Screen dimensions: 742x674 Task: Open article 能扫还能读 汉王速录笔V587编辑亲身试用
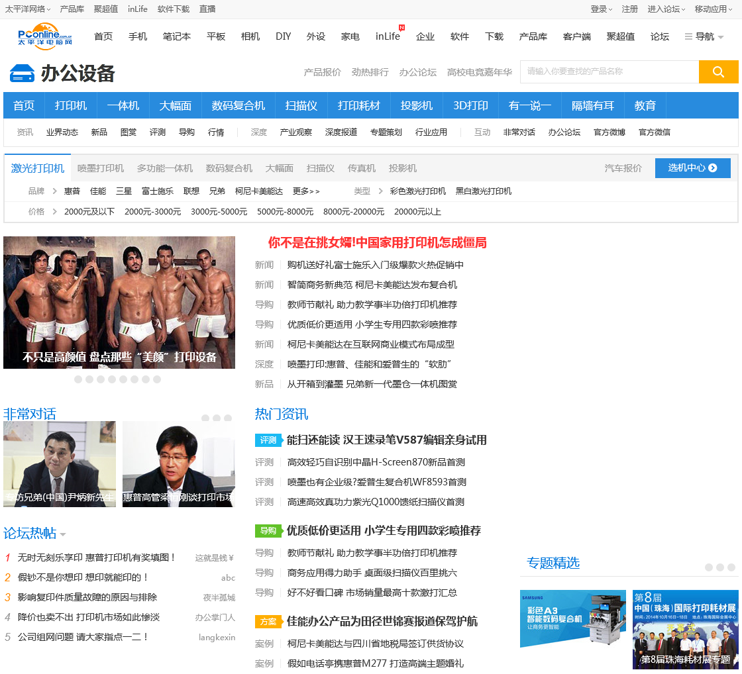tap(387, 440)
